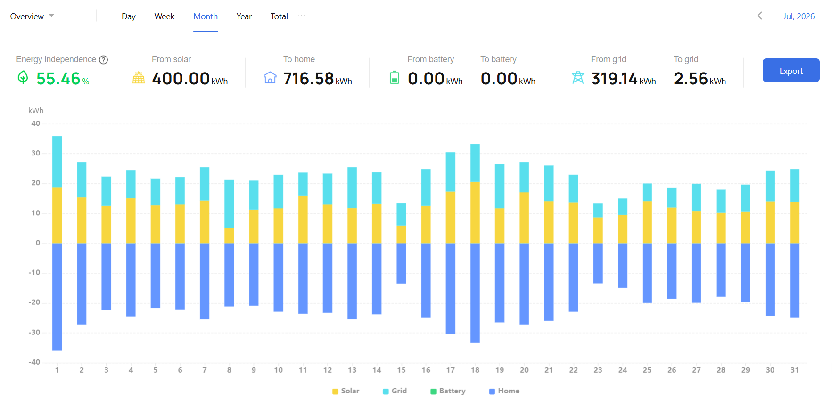Select the Month tab
The image size is (832, 416).
pos(206,16)
